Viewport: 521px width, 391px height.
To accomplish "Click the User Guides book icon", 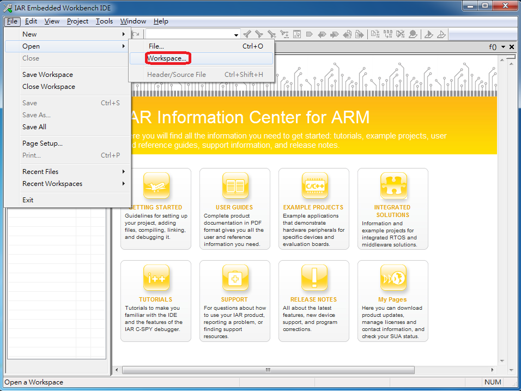I will pos(235,185).
